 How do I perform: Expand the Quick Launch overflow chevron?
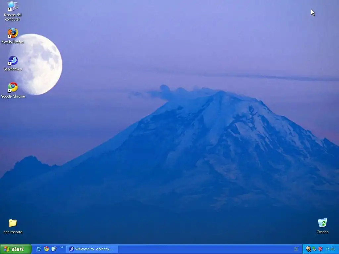pos(62,247)
